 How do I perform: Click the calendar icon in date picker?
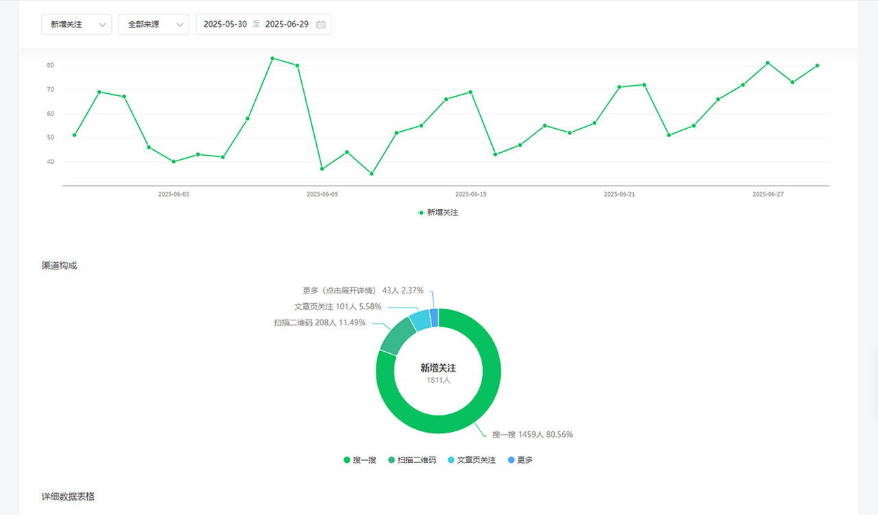point(320,25)
